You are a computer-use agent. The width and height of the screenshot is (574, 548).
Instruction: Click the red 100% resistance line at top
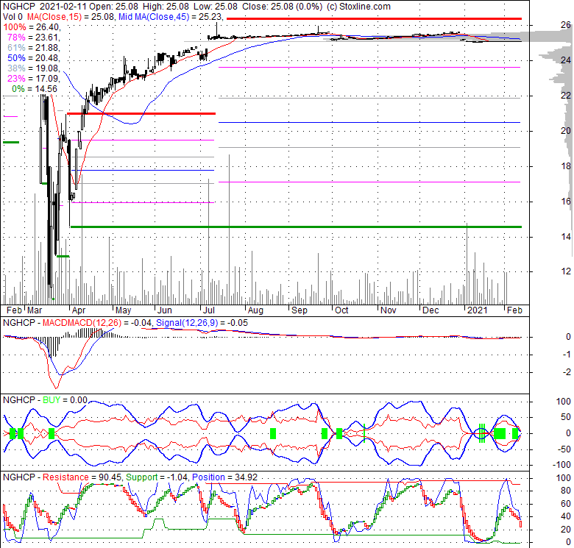374,18
